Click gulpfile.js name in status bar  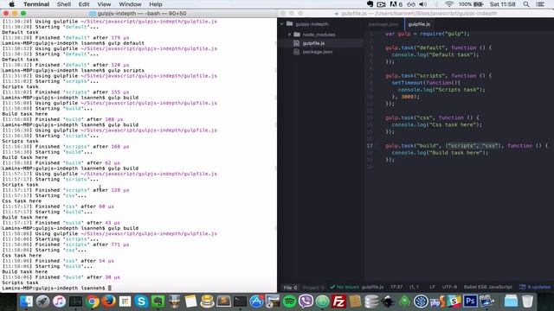372,287
